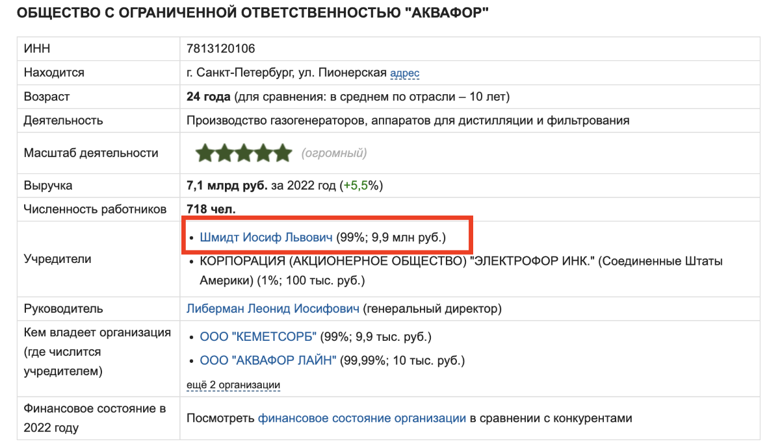Screen dimensions: 780x446
Task: Click the "718 чел." employee count
Action: click(211, 209)
